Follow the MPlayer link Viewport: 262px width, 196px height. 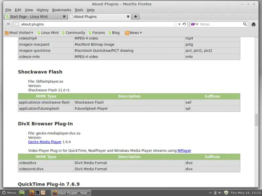[184, 151]
